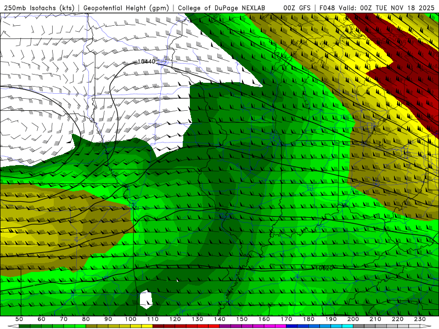Click the "Geopotential Height (gpm)" label
The width and height of the screenshot is (439, 329).
point(126,8)
